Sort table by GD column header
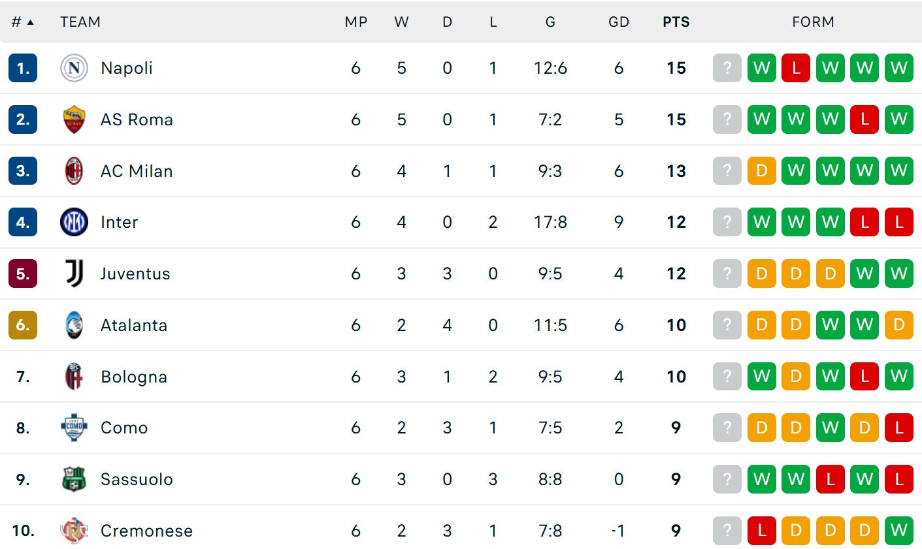 click(x=618, y=22)
